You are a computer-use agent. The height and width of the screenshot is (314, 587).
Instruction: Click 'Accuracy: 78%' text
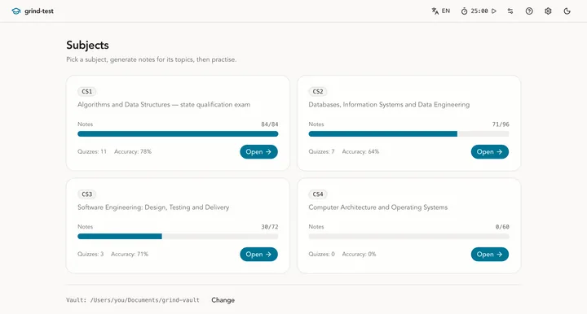[133, 151]
